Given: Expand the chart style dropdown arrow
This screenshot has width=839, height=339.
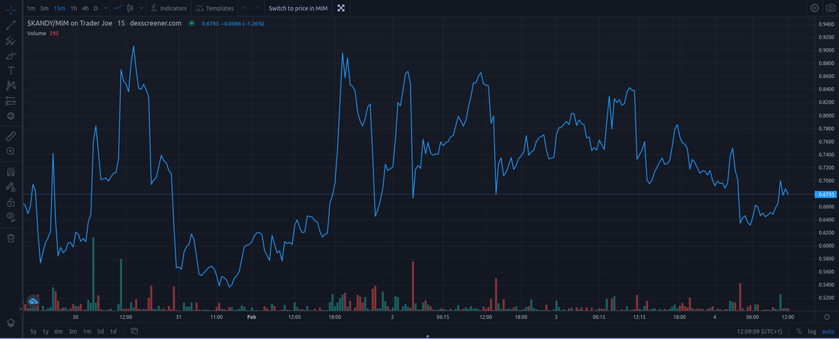Looking at the screenshot, I should click(141, 8).
